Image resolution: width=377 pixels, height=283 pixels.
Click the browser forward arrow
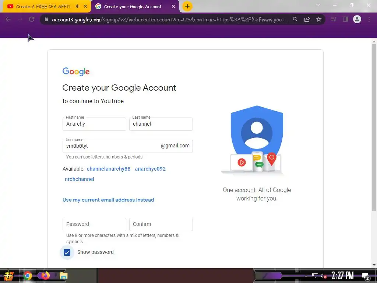[20, 20]
